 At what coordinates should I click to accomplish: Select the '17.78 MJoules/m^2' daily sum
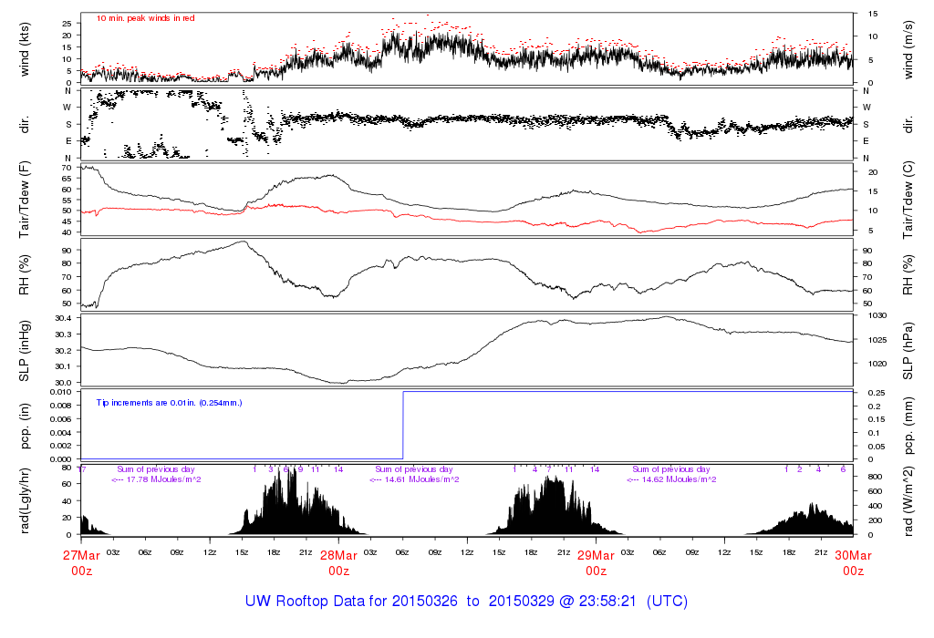coord(163,479)
